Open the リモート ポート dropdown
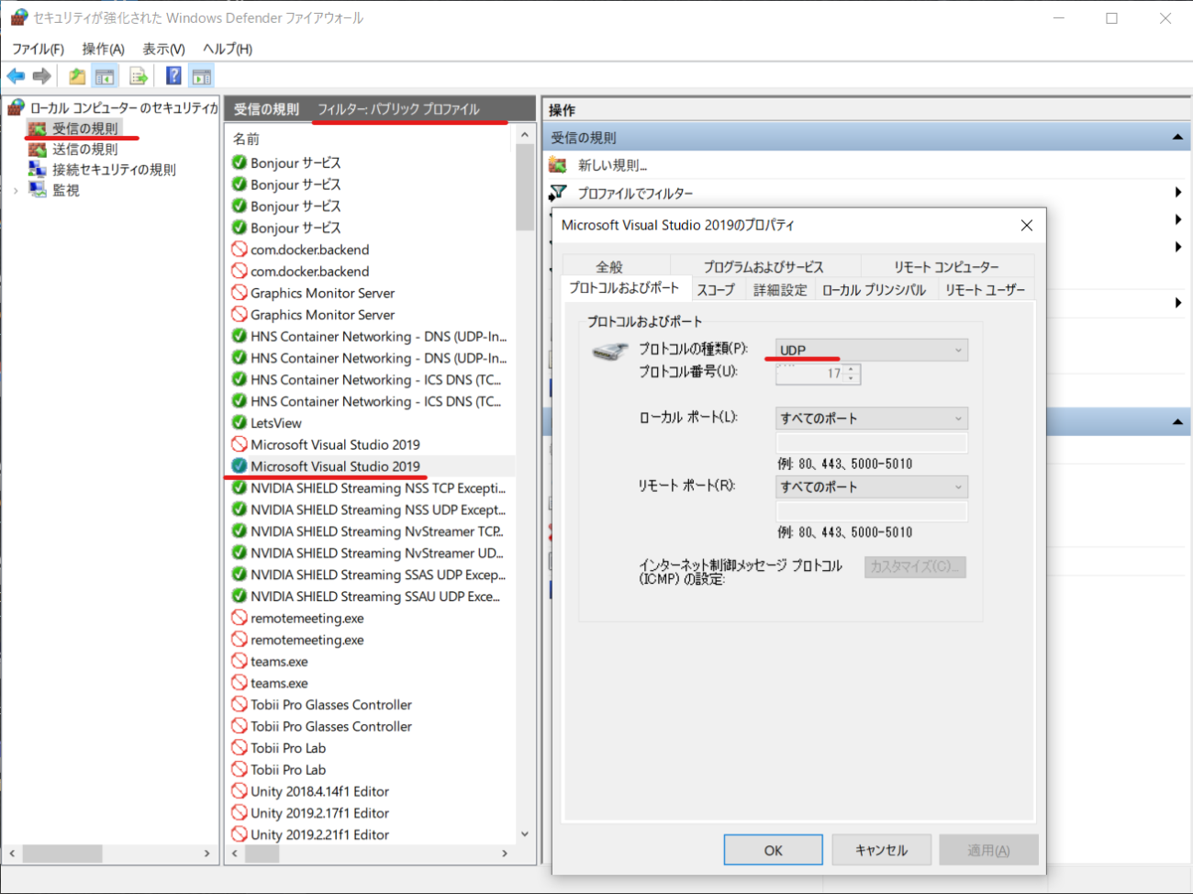 point(872,486)
